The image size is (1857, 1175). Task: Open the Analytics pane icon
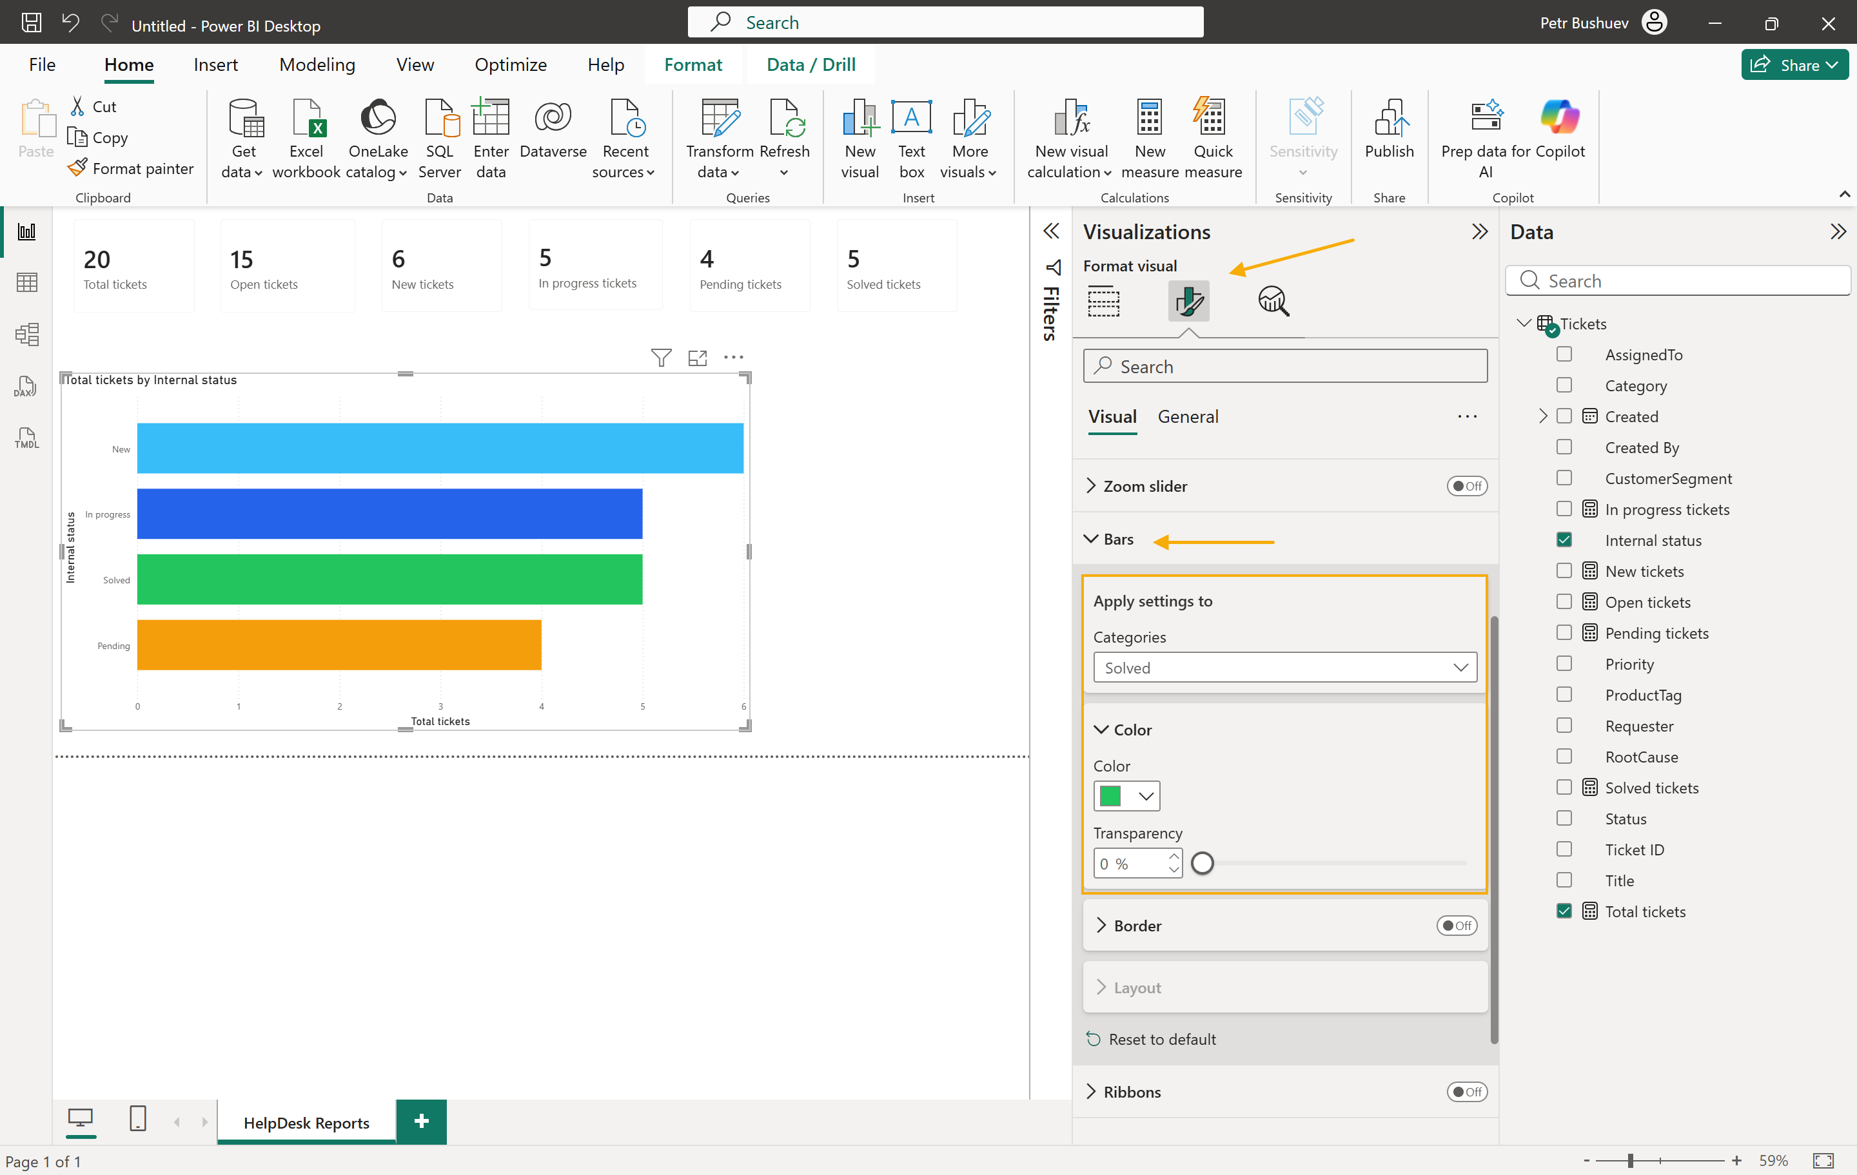click(1273, 301)
